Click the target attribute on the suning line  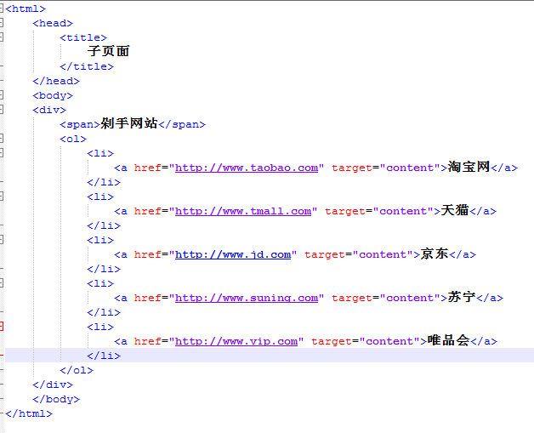pos(352,298)
